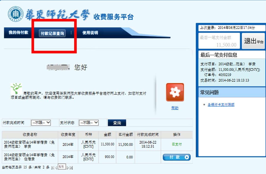Select the fee name ending in 住宿费 in the table

(29, 157)
